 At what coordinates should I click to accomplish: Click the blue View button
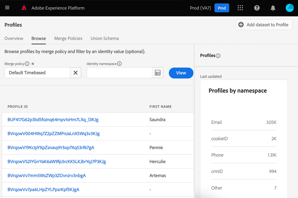(181, 73)
